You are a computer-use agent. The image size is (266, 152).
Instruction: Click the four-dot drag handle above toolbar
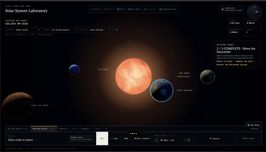coord(134,133)
